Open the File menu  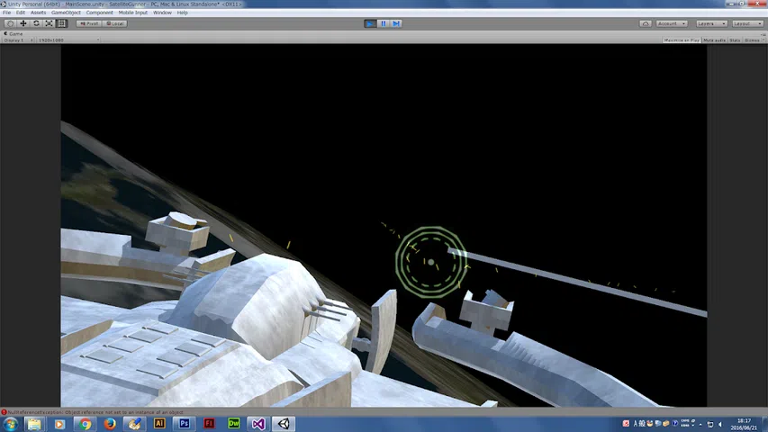coord(7,13)
